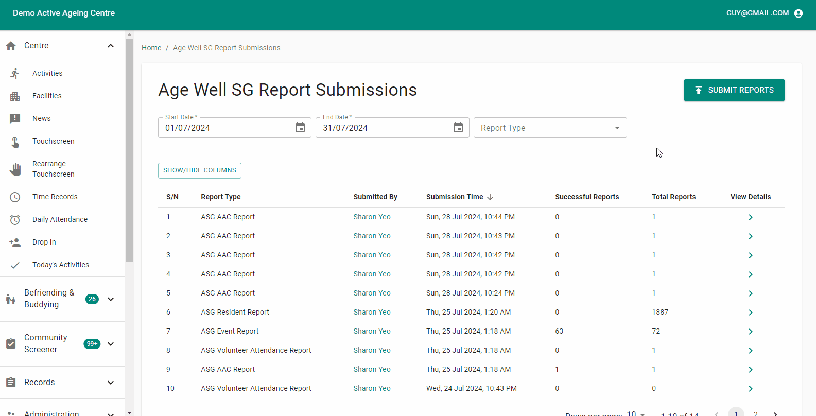Click 'ASG Event Report' cell
Viewport: 816px width, 416px height.
[230, 331]
